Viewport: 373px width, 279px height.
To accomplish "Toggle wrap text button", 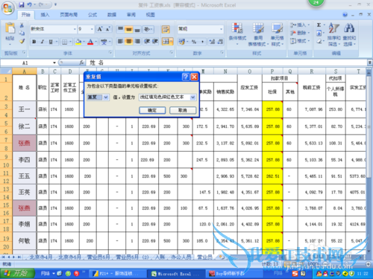I will 166,29.
